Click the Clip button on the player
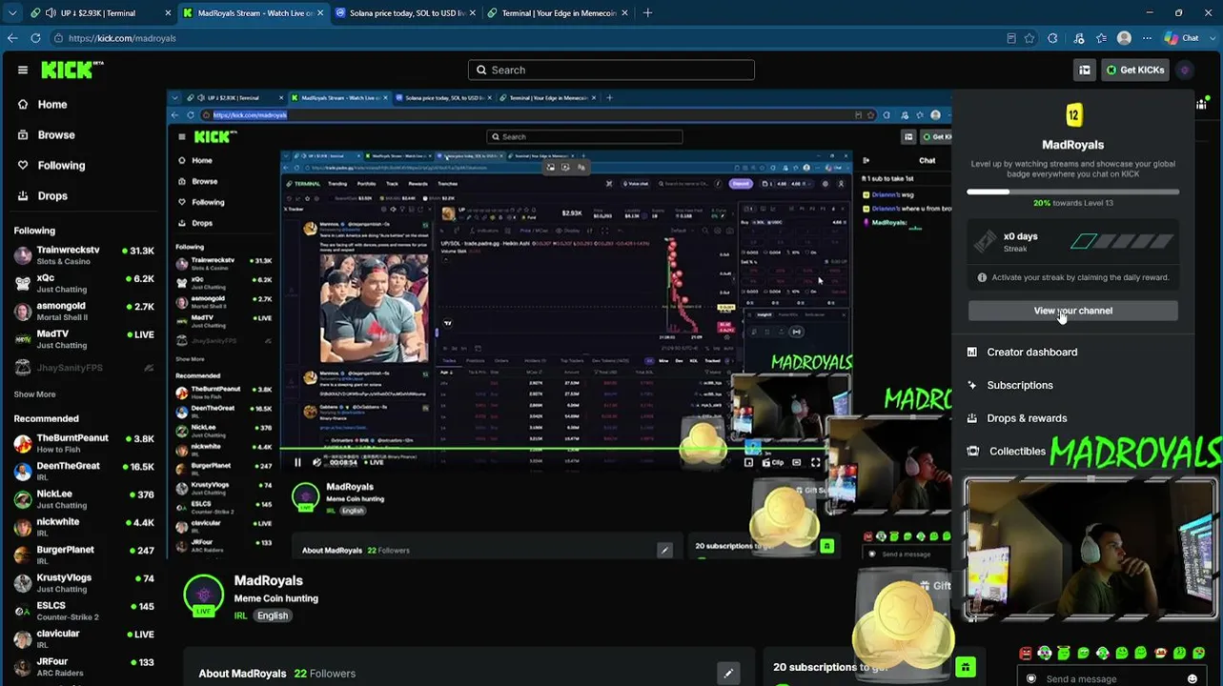This screenshot has height=686, width=1223. (772, 463)
